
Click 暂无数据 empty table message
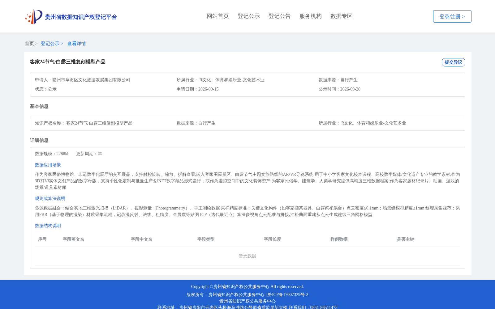click(247, 256)
